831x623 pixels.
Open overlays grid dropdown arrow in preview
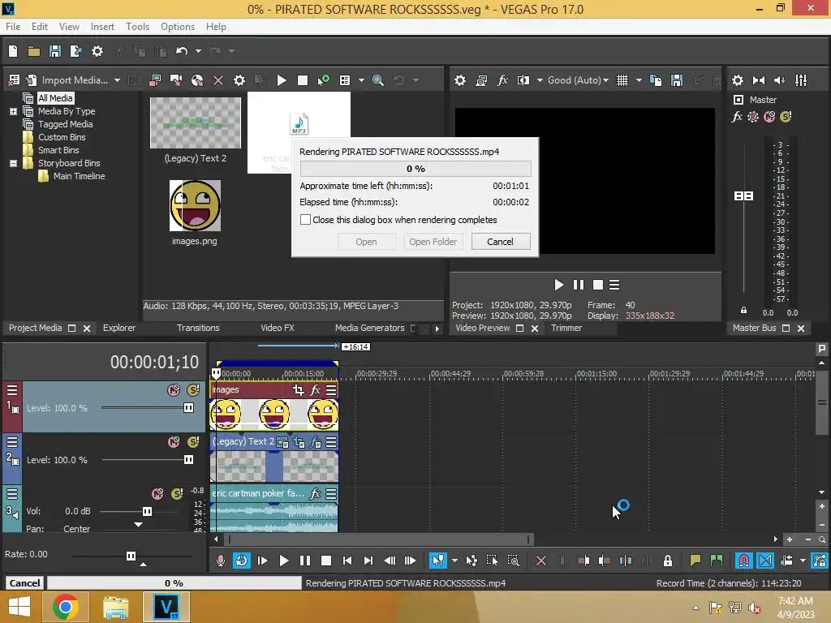point(639,80)
